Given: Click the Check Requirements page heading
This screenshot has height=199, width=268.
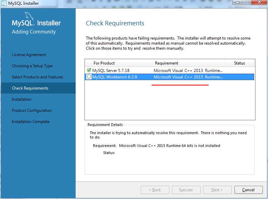Looking at the screenshot, I should pos(115,23).
